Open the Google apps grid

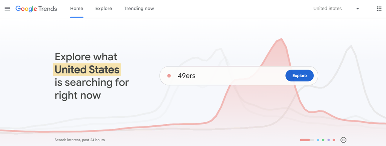[x=379, y=9]
